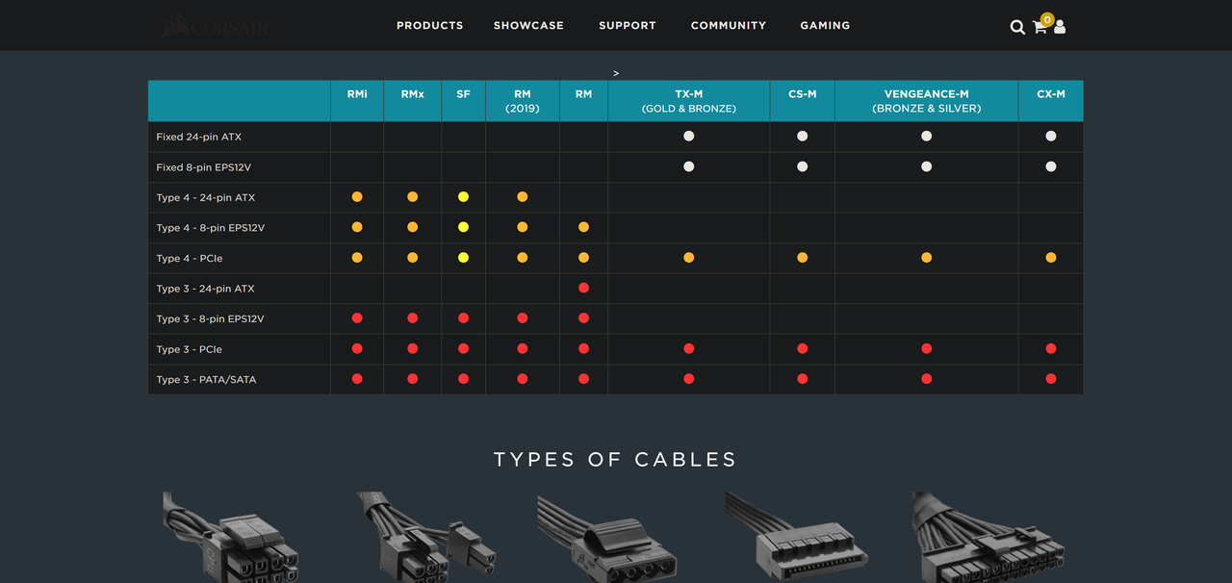Click red dot for VENGEANCE-M Type 3 PCIe
1232x583 pixels.
pyautogui.click(x=926, y=348)
